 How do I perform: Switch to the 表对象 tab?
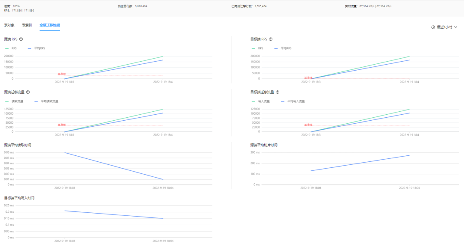pos(9,25)
